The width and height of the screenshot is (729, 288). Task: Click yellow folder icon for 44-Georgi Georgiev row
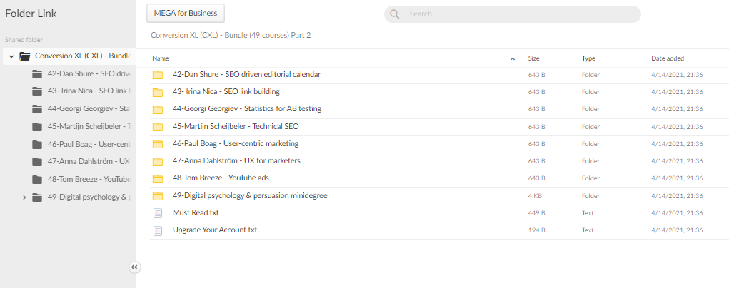(158, 109)
